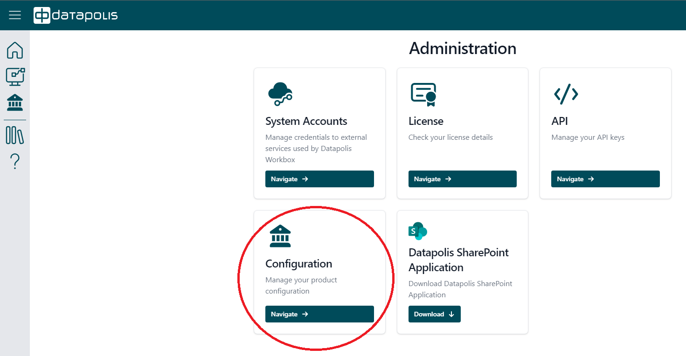This screenshot has width=686, height=356.
Task: Click the Datapolis logo
Action: 76,15
